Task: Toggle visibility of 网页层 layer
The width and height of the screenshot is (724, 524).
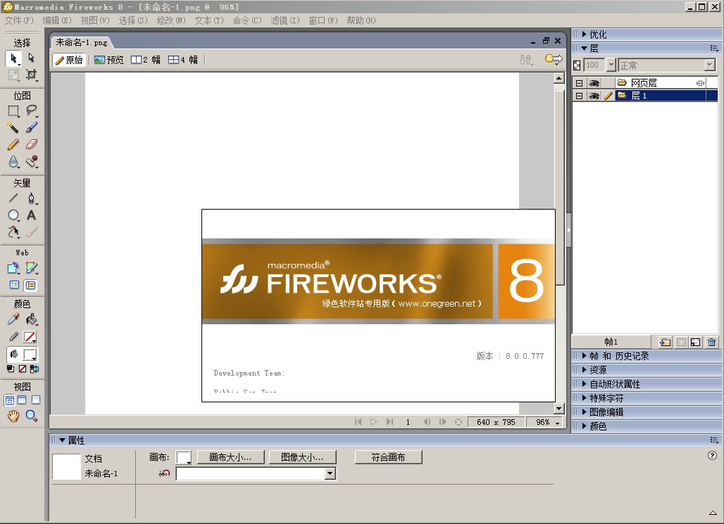Action: click(594, 83)
